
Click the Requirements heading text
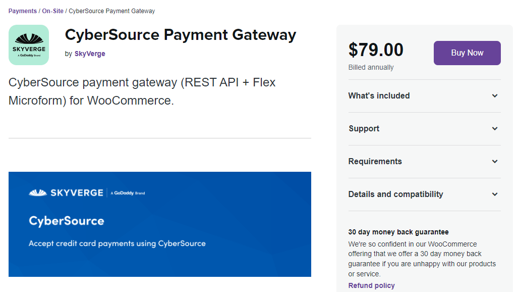pyautogui.click(x=375, y=162)
